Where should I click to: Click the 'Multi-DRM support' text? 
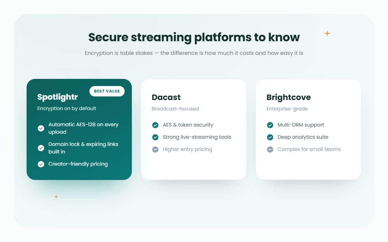pos(301,125)
